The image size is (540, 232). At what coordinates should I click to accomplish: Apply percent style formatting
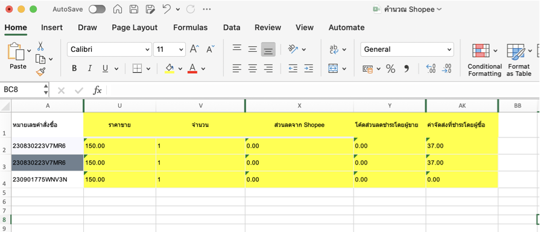tap(390, 69)
